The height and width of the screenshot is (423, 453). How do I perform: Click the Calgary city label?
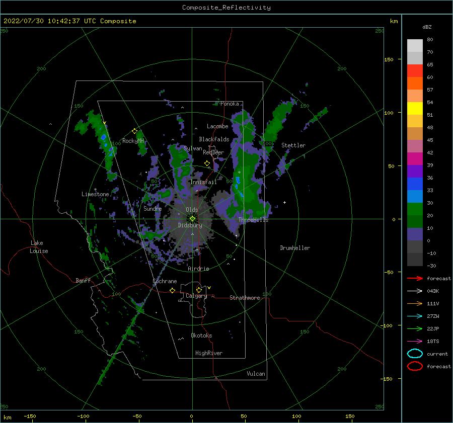tap(196, 296)
